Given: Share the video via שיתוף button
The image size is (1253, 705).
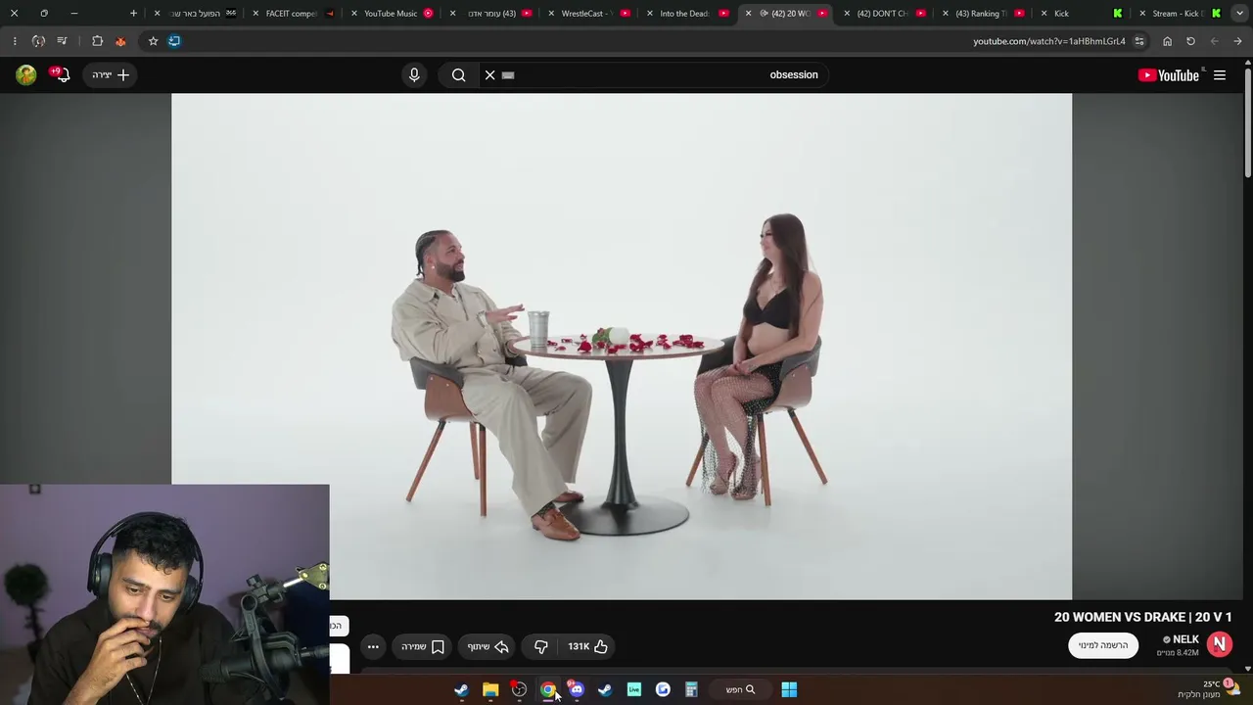Looking at the screenshot, I should [487, 646].
